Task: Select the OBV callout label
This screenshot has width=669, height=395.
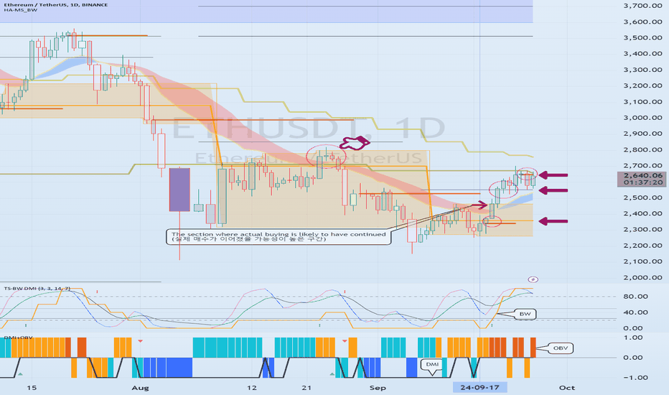Action: pos(560,348)
